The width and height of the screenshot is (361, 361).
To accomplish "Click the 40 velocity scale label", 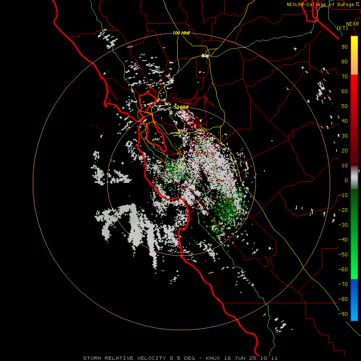I will coord(345,121).
